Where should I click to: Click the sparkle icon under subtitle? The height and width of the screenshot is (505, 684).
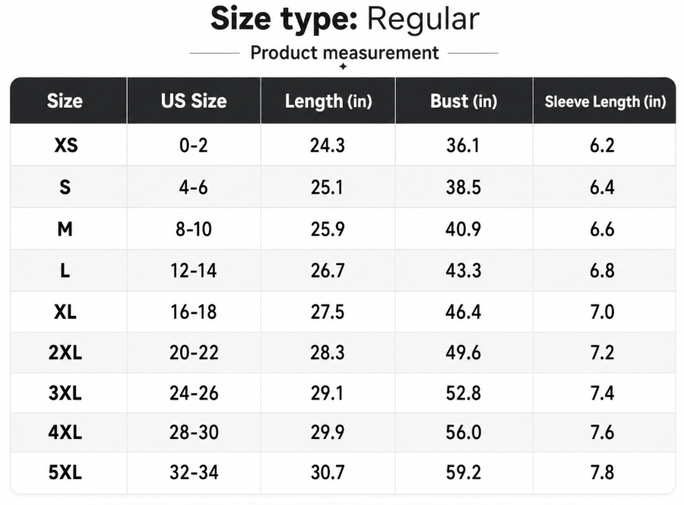coord(344,66)
